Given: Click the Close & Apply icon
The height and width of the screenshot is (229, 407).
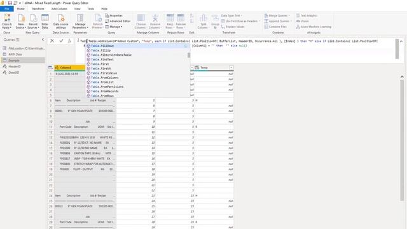Looking at the screenshot, I should 7,21.
